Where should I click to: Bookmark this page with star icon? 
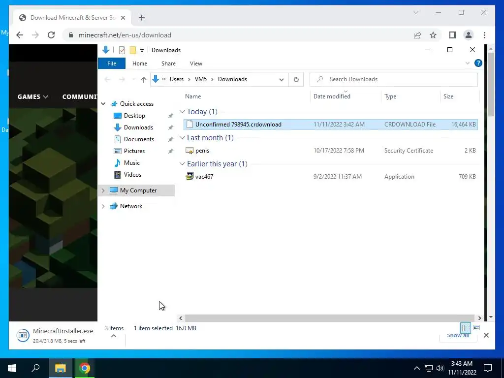click(x=433, y=35)
